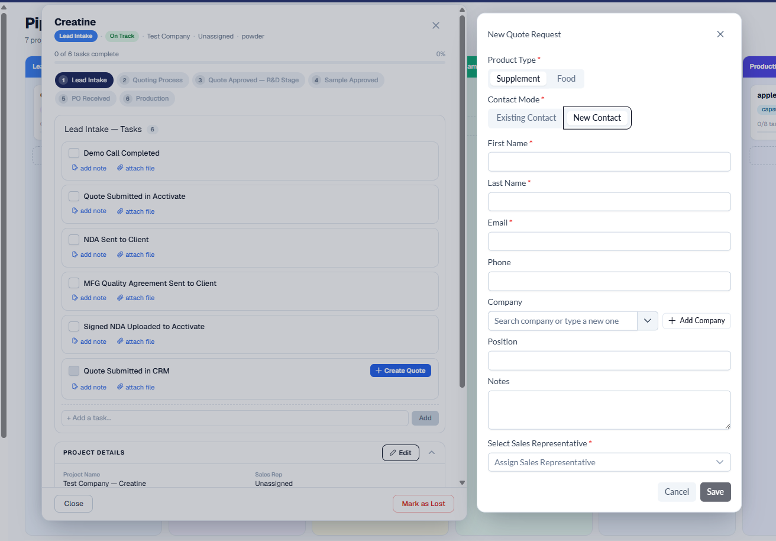776x541 pixels.
Task: Check MFG Quality Agreement Sent to Client
Action: [x=74, y=283]
